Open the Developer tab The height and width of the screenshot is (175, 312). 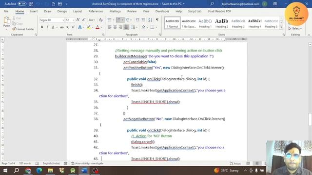click(x=162, y=11)
